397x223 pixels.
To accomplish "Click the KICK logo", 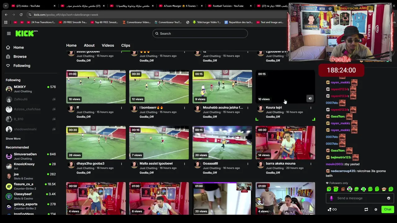I will [x=26, y=33].
